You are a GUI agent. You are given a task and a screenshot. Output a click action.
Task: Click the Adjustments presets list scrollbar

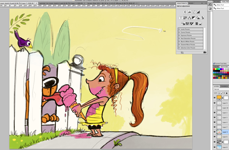coord(205,38)
